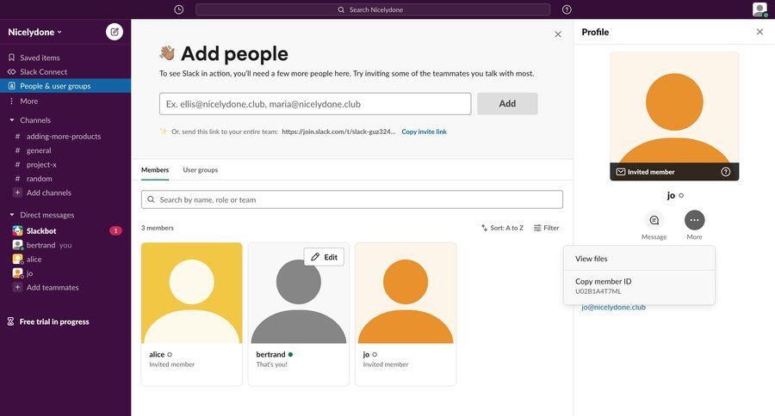The height and width of the screenshot is (416, 775).
Task: Select Copy member ID from menu
Action: point(639,285)
